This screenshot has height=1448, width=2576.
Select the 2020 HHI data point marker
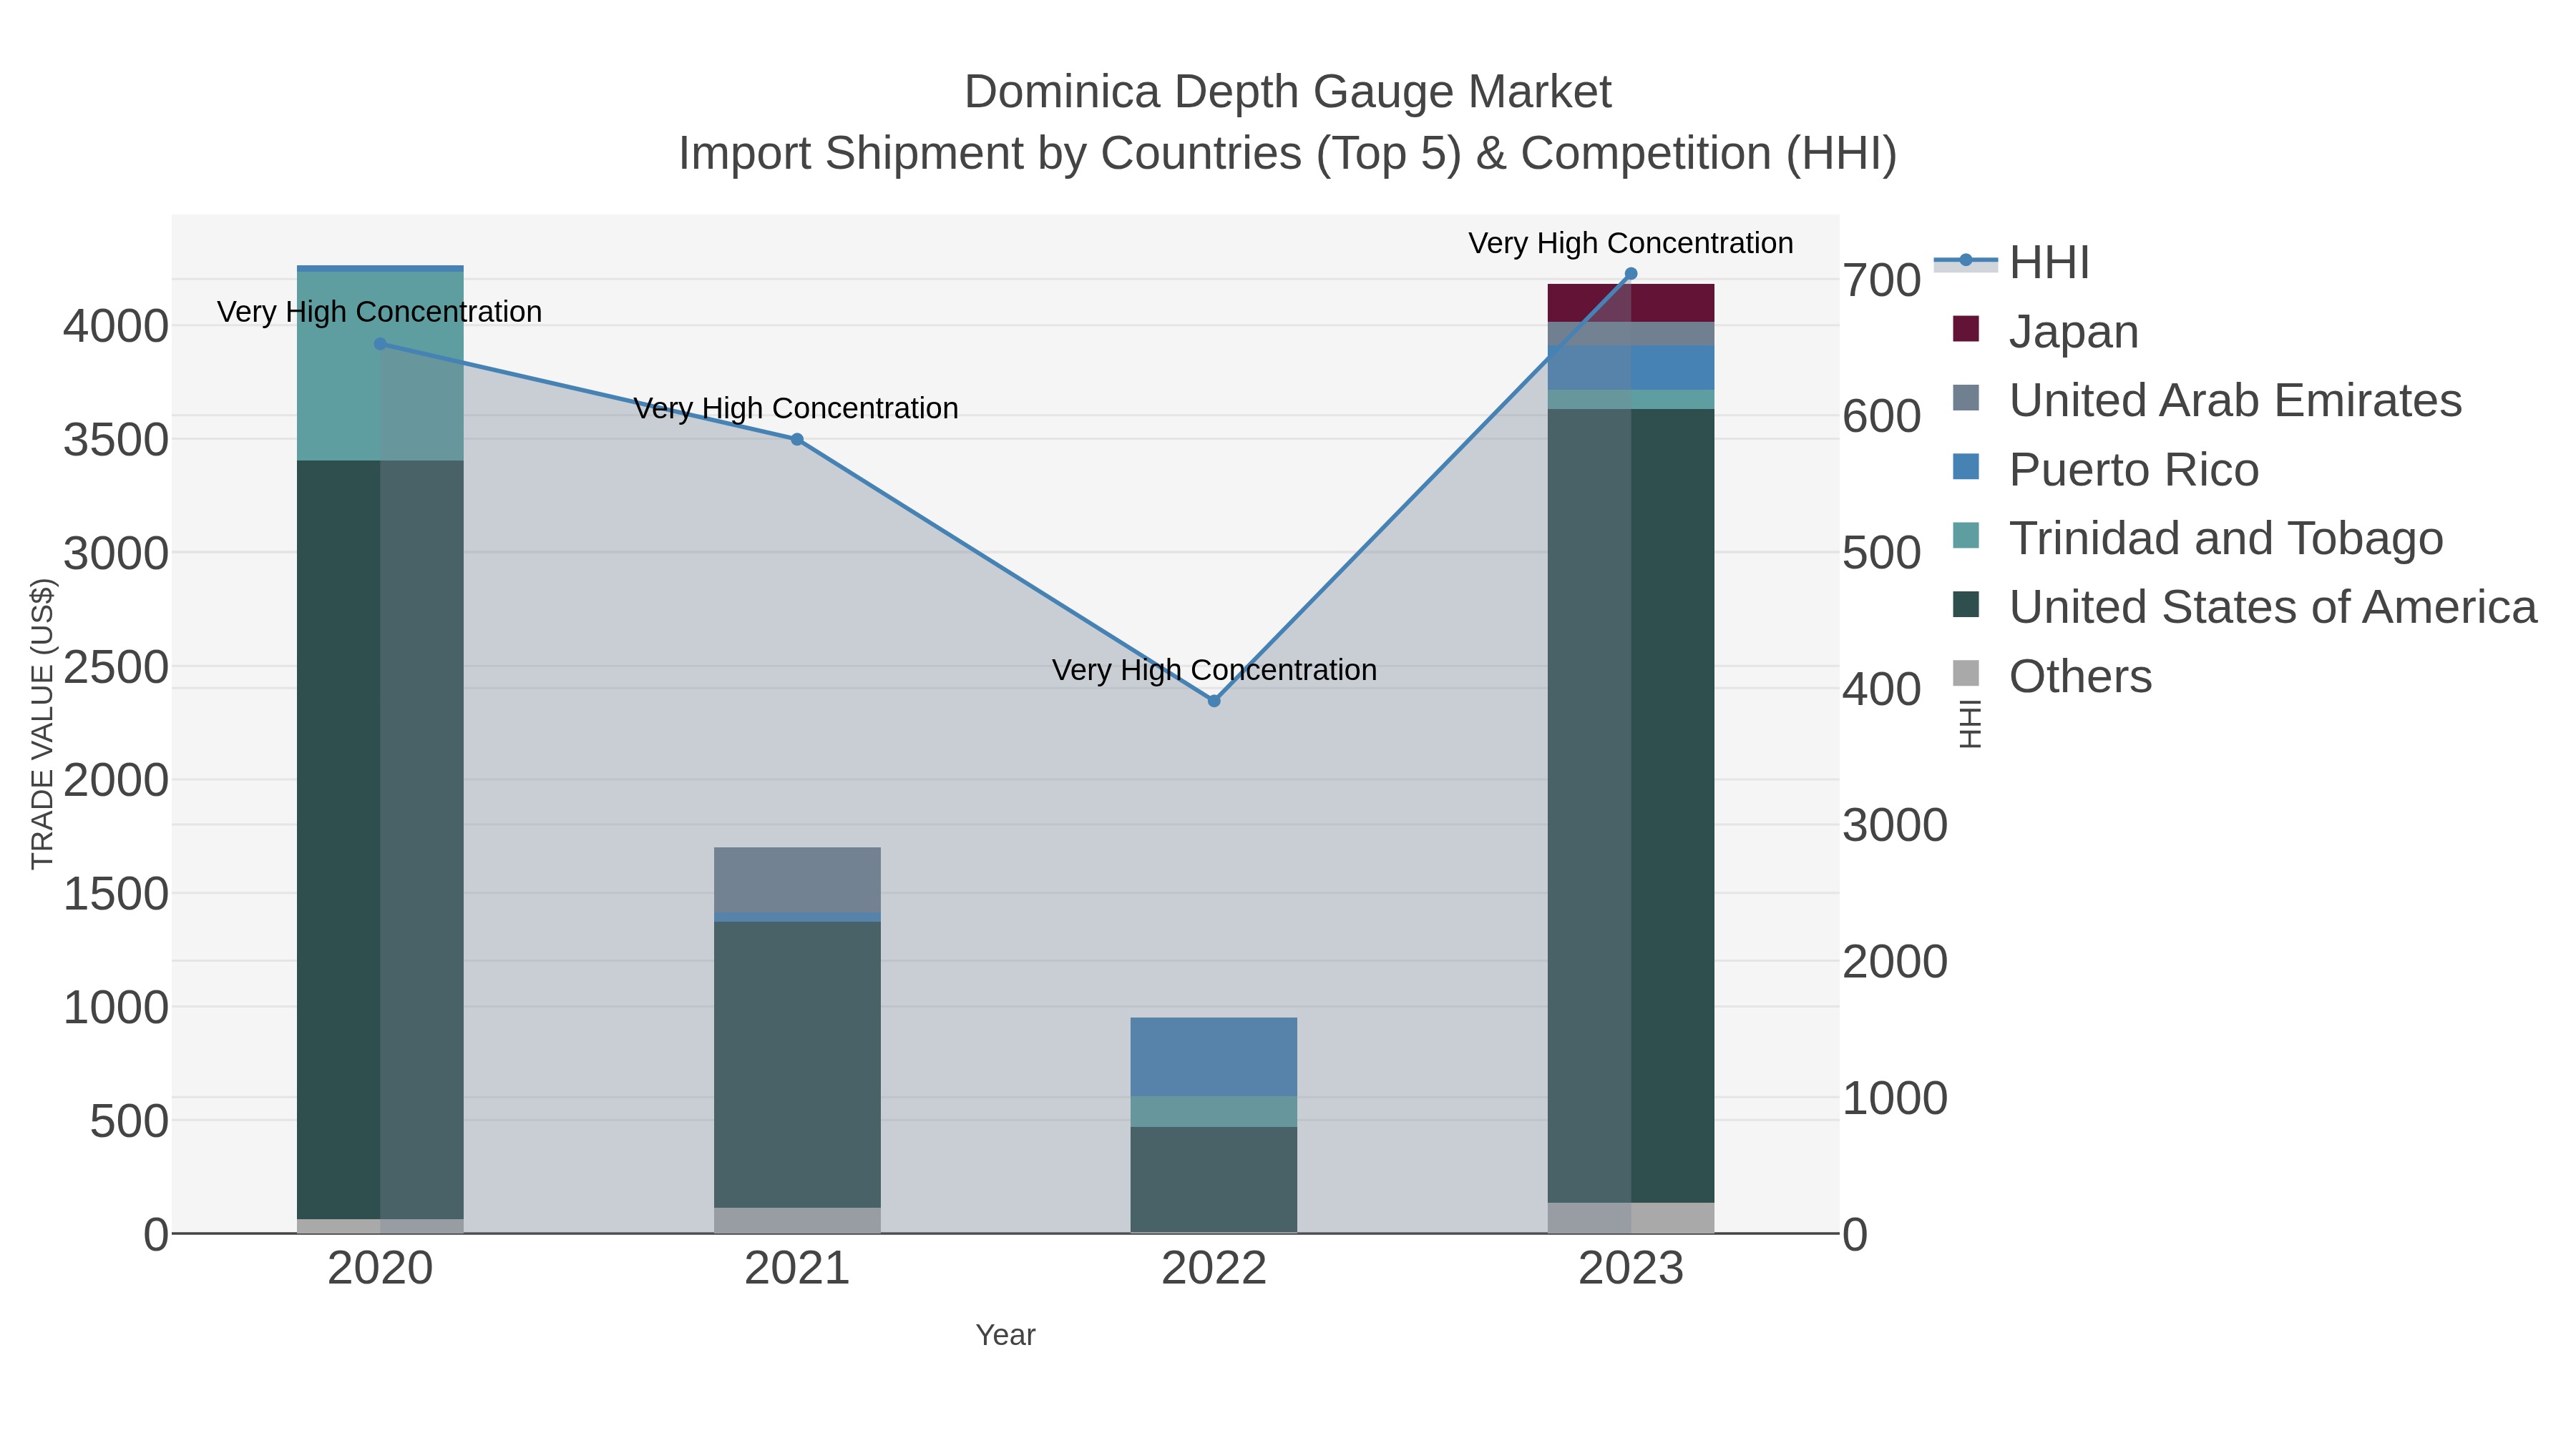pyautogui.click(x=380, y=344)
